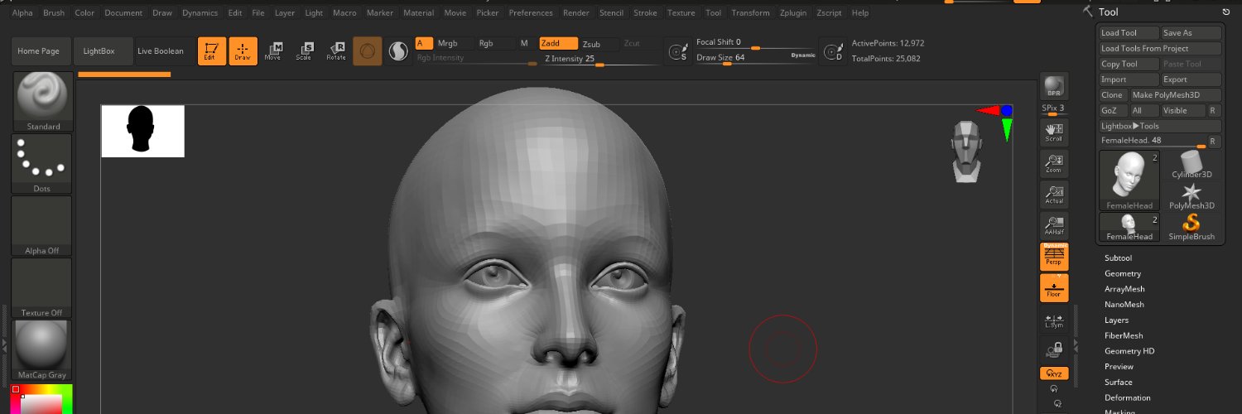Expand the Geometry section
Screen dimensions: 1242x414
1123,273
